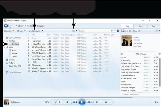This screenshot has height=107, width=161.
Task: Click the Play pane vertical scrollbar
Action: click(160, 72)
